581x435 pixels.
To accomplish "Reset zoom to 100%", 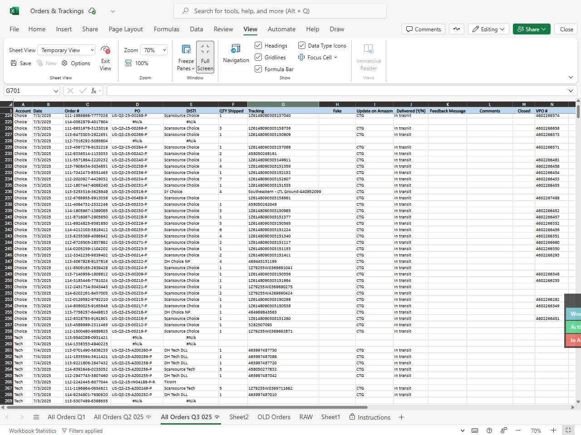I will [137, 63].
